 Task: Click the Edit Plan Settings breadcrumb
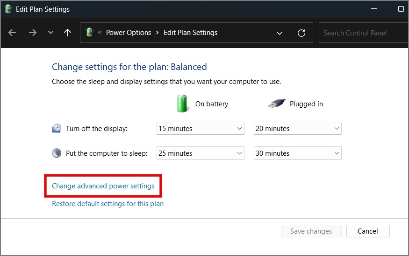click(x=190, y=33)
